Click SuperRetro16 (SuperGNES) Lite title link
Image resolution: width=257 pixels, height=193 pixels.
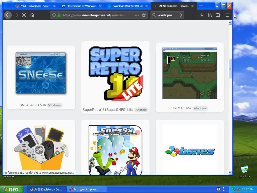coord(108,110)
